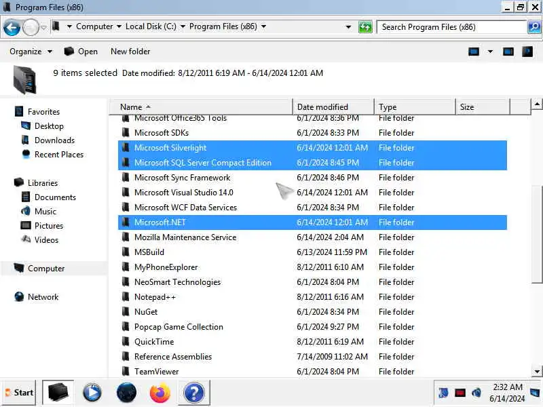Select the Microsoft Visual Studio 14.0 folder
The image size is (543, 407).
(x=312, y=193)
